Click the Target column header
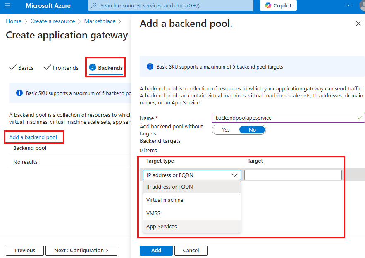This screenshot has width=365, height=258. 255,161
